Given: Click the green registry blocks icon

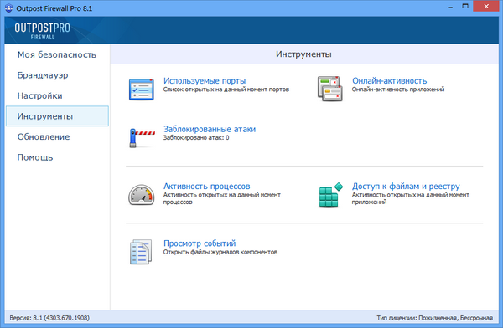Looking at the screenshot, I should 330,195.
